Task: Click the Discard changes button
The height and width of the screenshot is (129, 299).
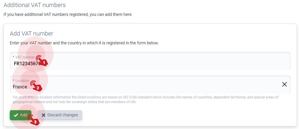Action: [60, 115]
